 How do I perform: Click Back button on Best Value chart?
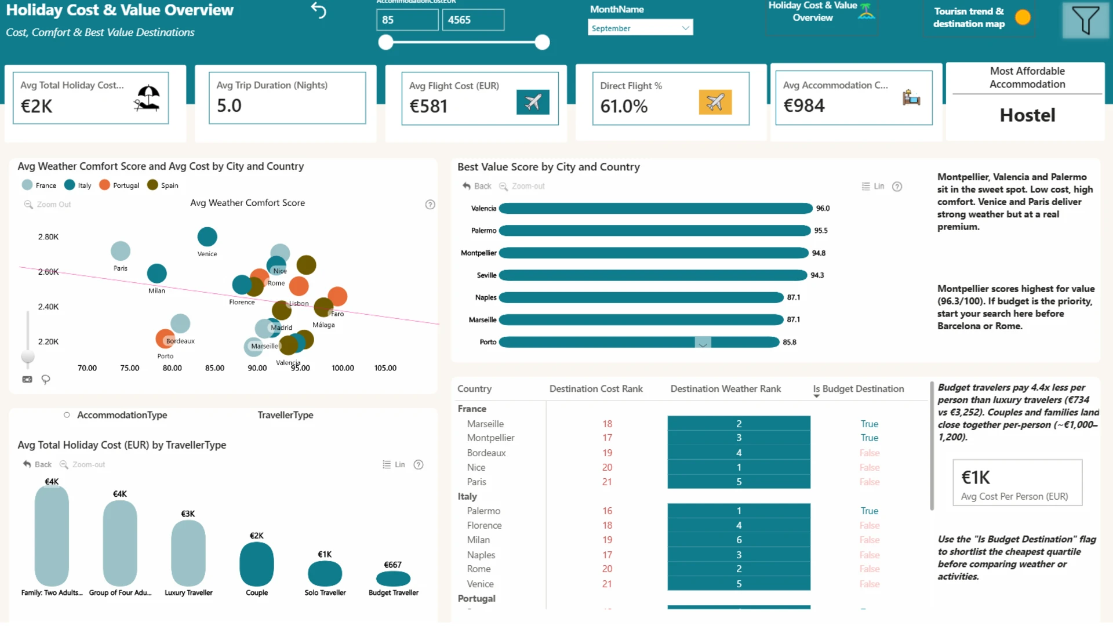coord(477,186)
